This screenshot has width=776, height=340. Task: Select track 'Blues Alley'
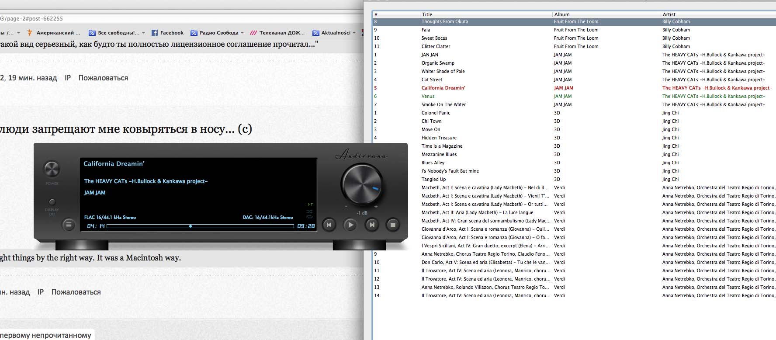pos(574,163)
